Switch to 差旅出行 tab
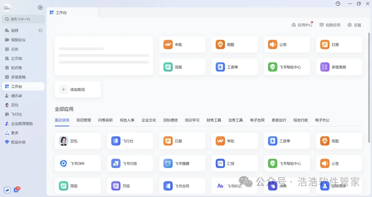 279,120
